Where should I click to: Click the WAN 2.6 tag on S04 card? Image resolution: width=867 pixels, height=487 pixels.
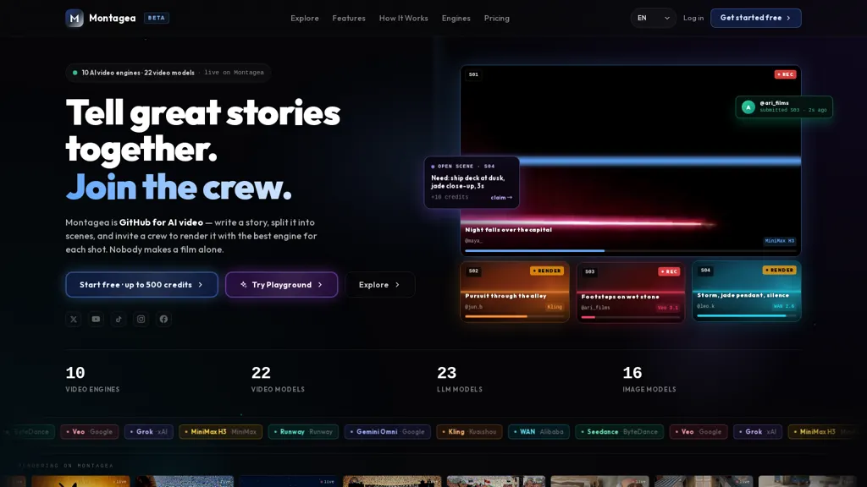(x=784, y=306)
